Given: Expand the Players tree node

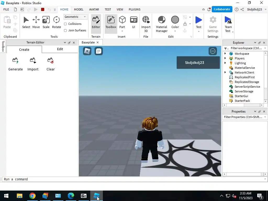Looking at the screenshot, I should pyautogui.click(x=225, y=58).
